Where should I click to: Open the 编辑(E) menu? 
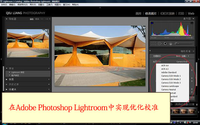coord(12,4)
